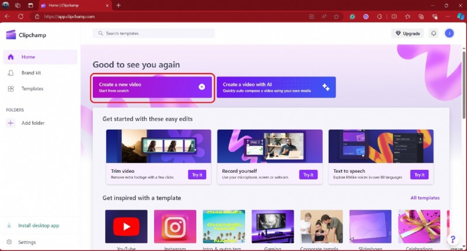Open the All templates link
The height and width of the screenshot is (251, 467).
pyautogui.click(x=425, y=198)
